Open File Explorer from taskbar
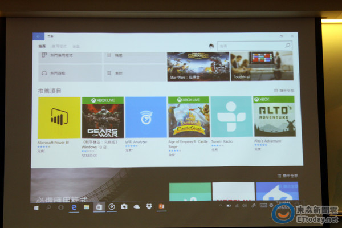The image size is (342, 228). click(87, 207)
